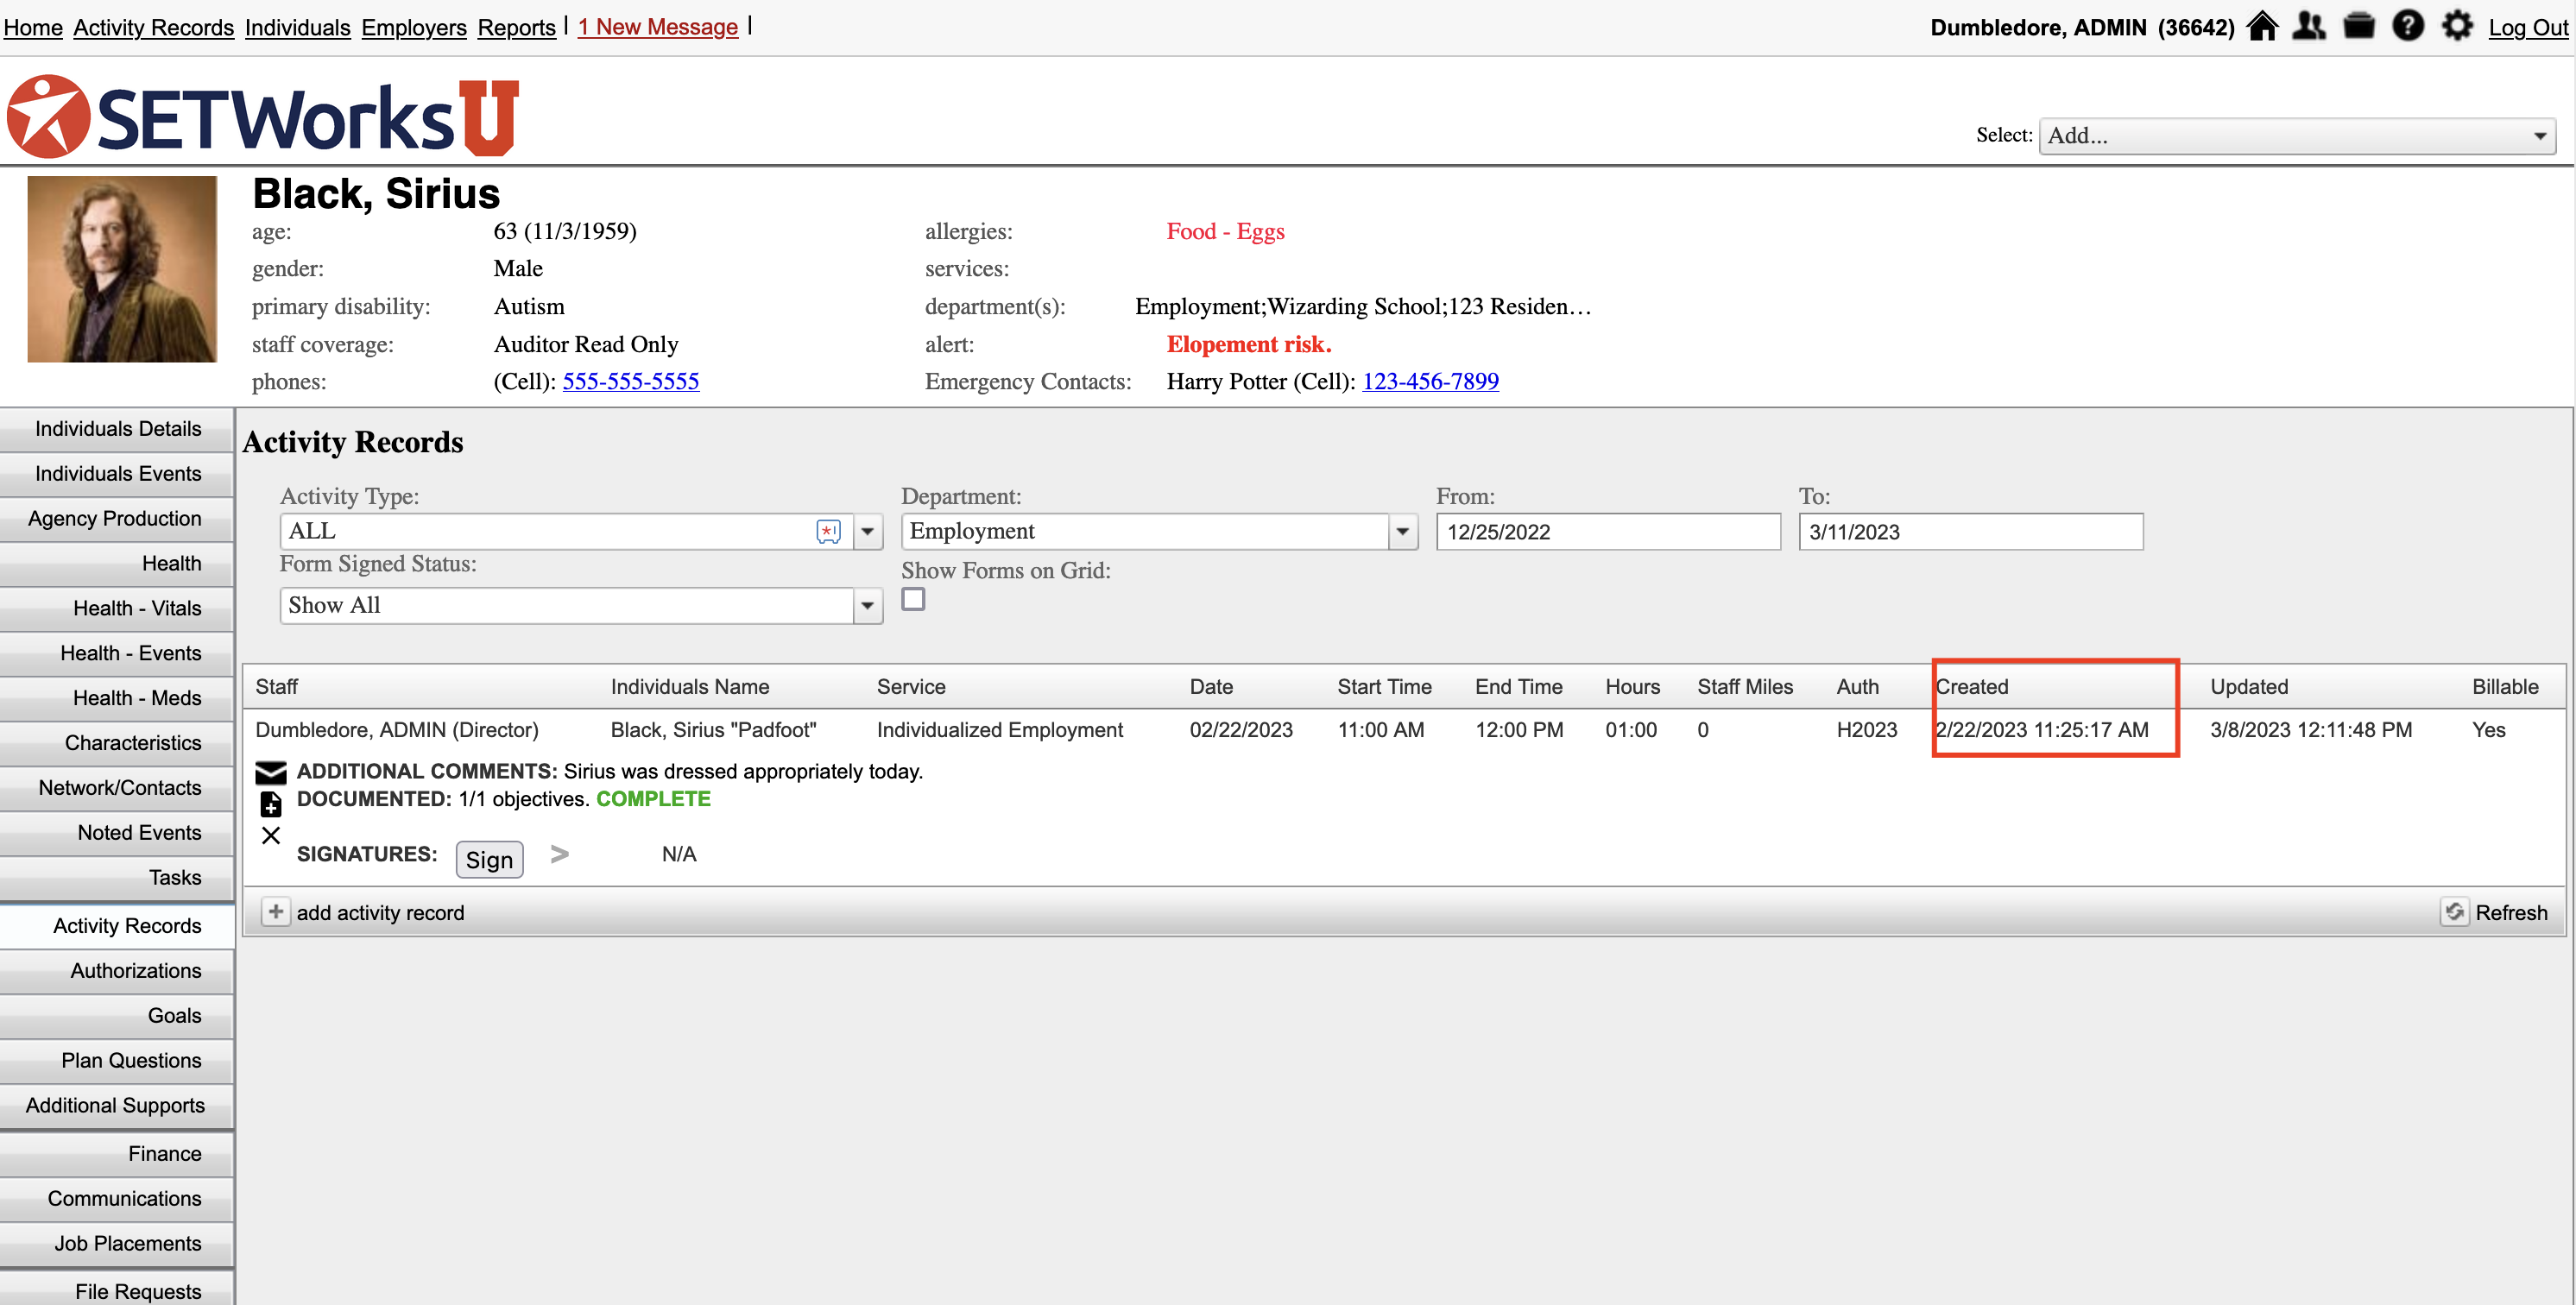
Task: Click the document plus icon
Action: coord(271,803)
